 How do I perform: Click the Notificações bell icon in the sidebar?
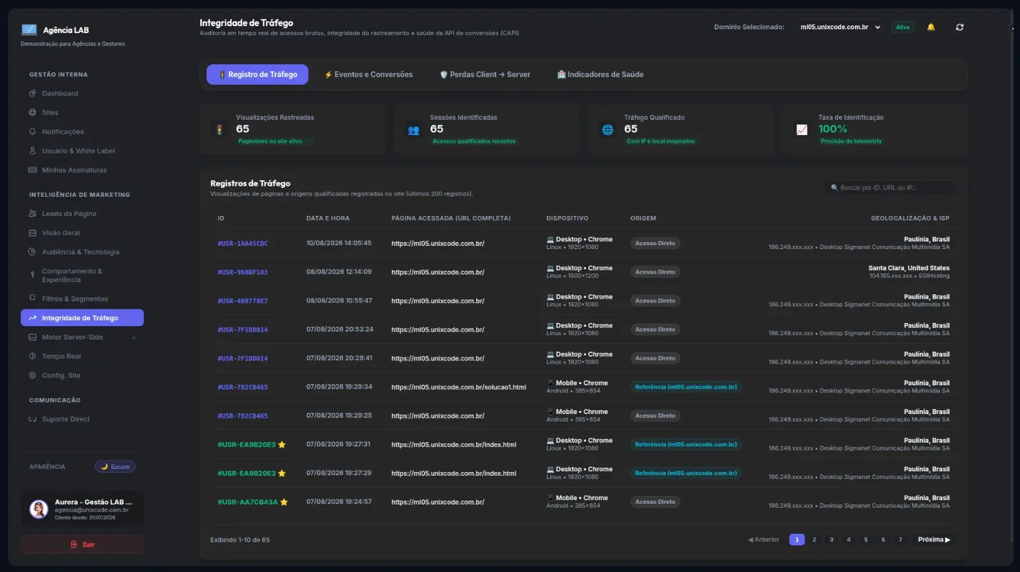33,132
